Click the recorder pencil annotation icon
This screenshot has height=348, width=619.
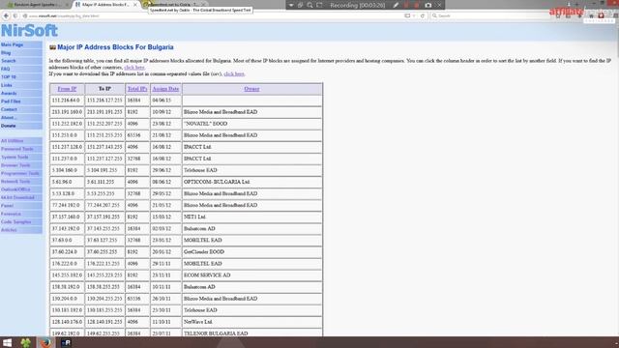coord(396,5)
